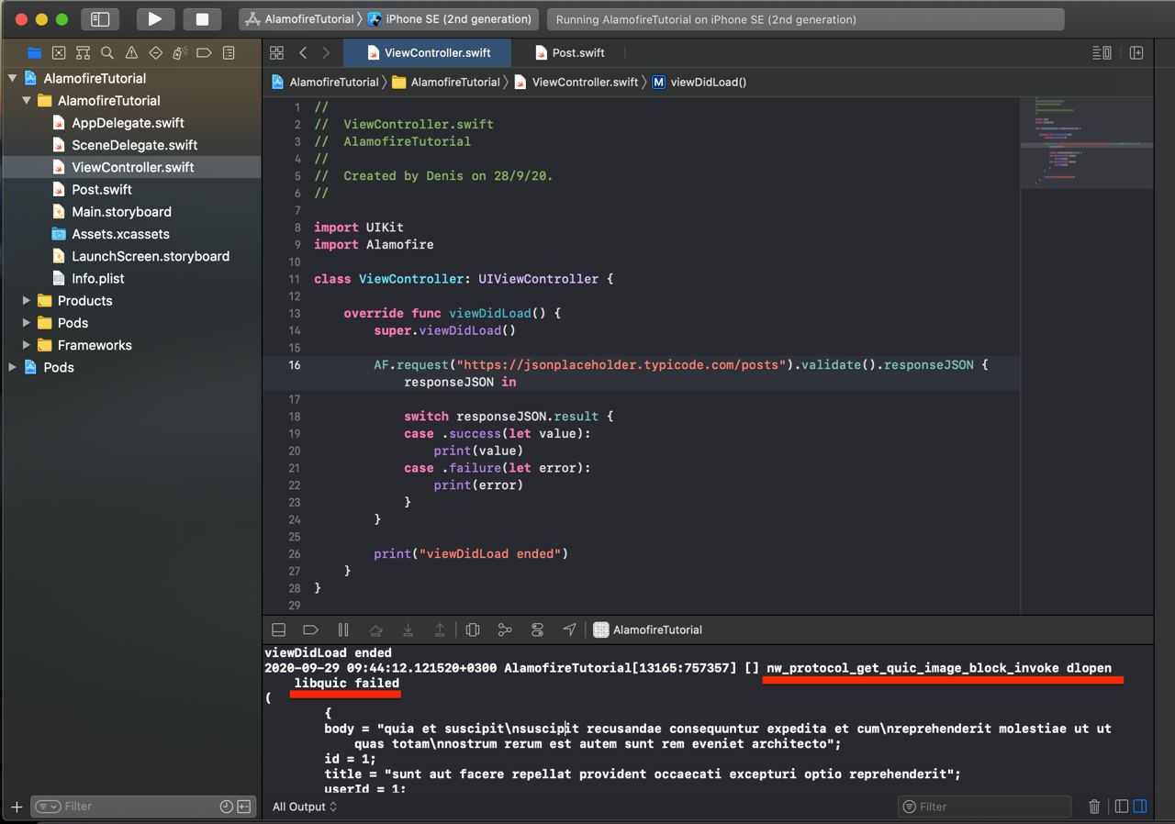This screenshot has width=1175, height=824.
Task: Expand the Products folder
Action: [27, 300]
